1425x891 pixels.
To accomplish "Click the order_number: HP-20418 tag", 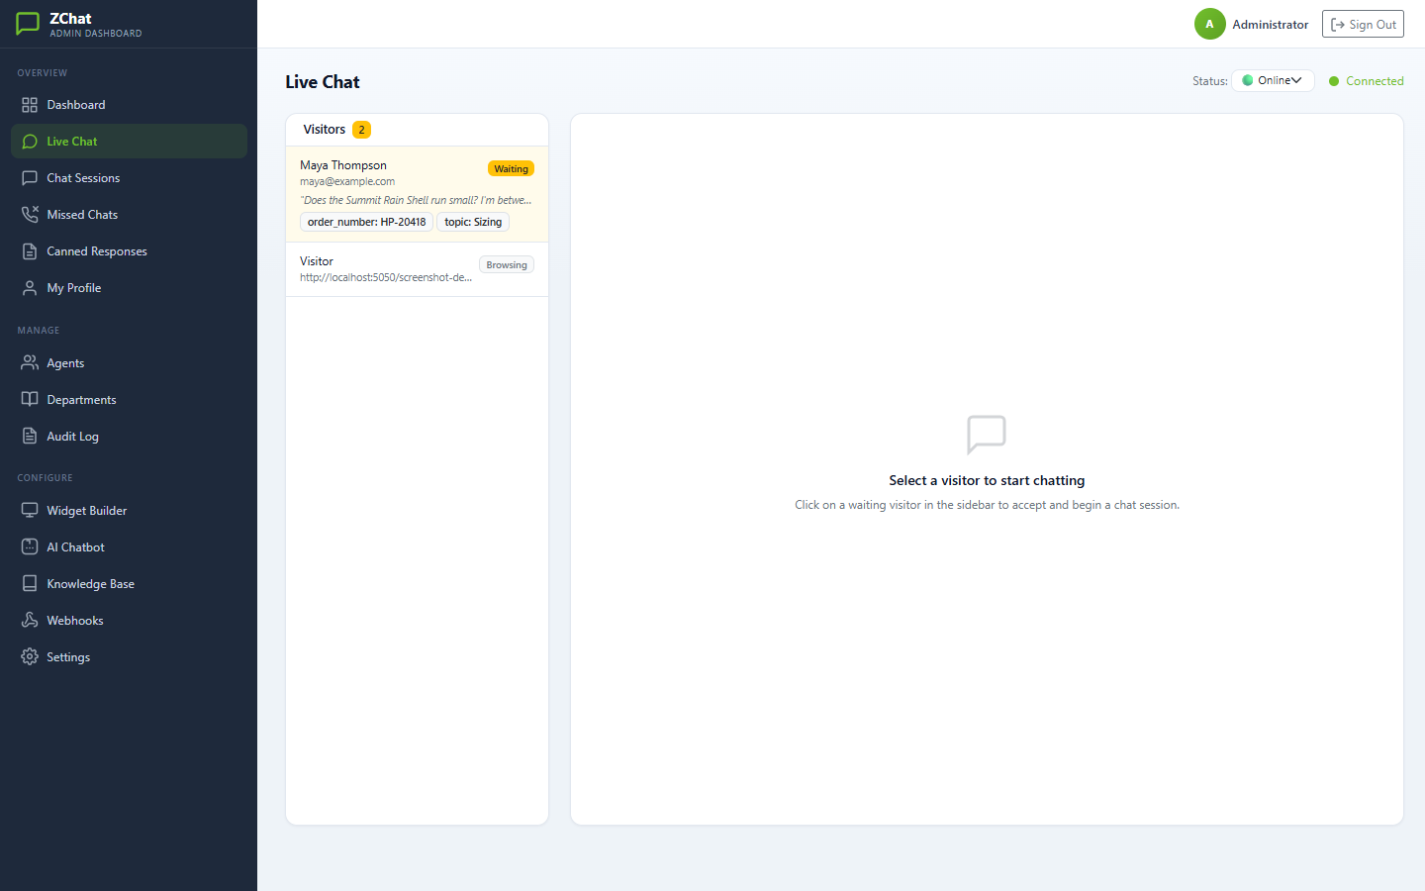I will [366, 222].
